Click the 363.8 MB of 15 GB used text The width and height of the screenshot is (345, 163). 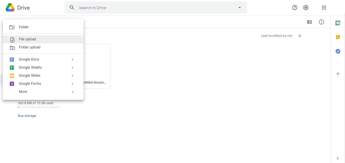click(x=36, y=103)
